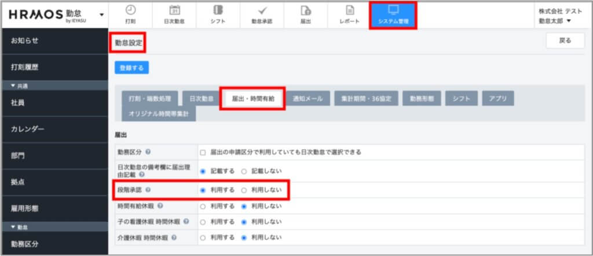The width and height of the screenshot is (593, 256).
Task: Choose 記載しない for 届出理由記載
Action: 244,171
